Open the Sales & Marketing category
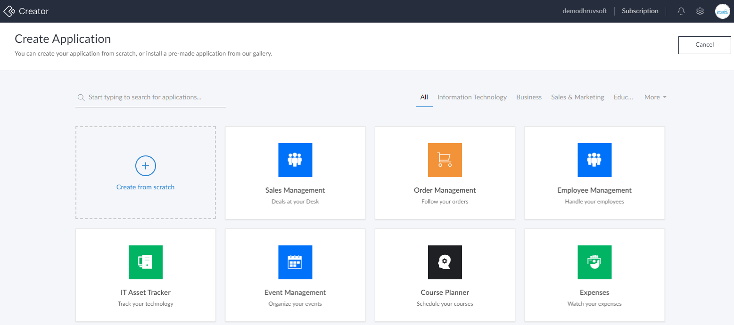This screenshot has width=734, height=325. pos(577,97)
